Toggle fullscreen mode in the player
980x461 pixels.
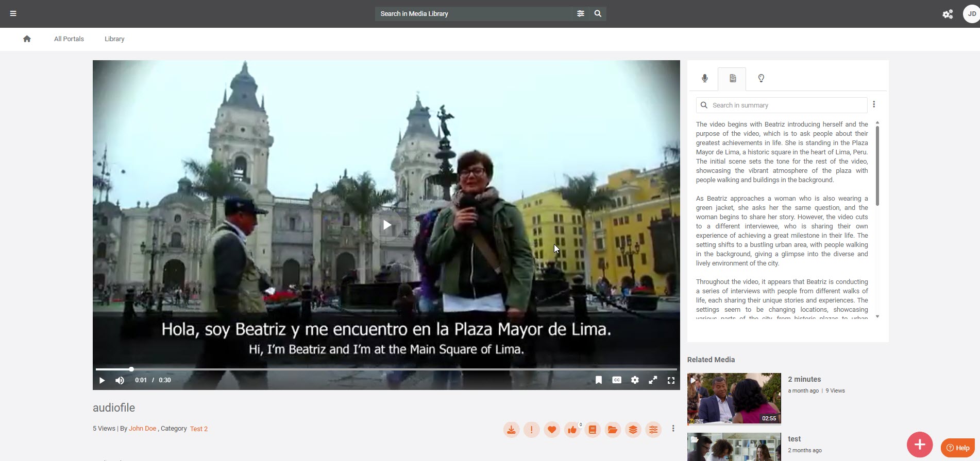pos(671,380)
